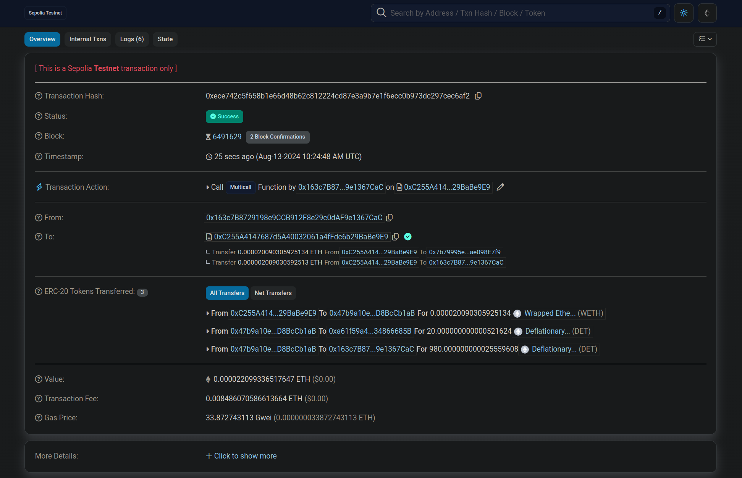
Task: Open 0x7b79995e...ae098E7f9 transfer recipient link
Action: point(465,252)
